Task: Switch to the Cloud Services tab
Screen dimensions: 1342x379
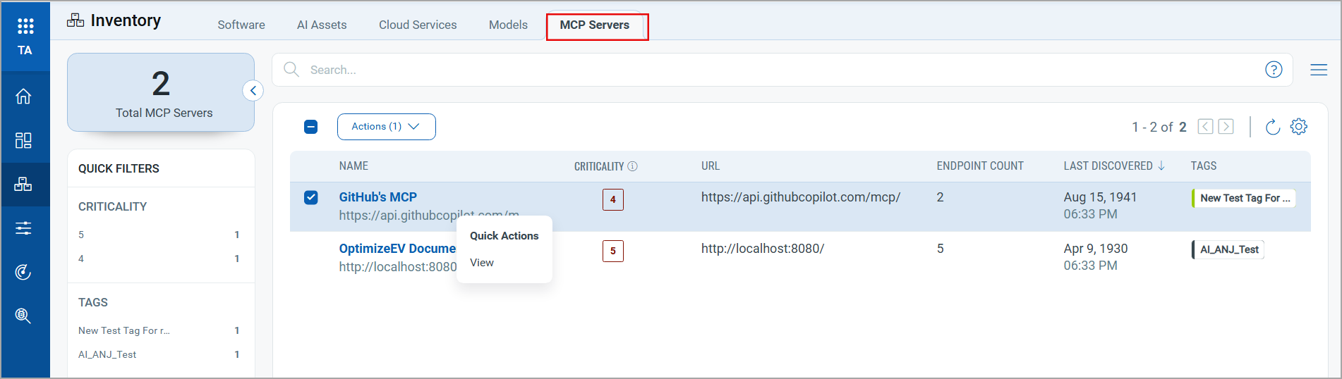Action: (x=418, y=25)
